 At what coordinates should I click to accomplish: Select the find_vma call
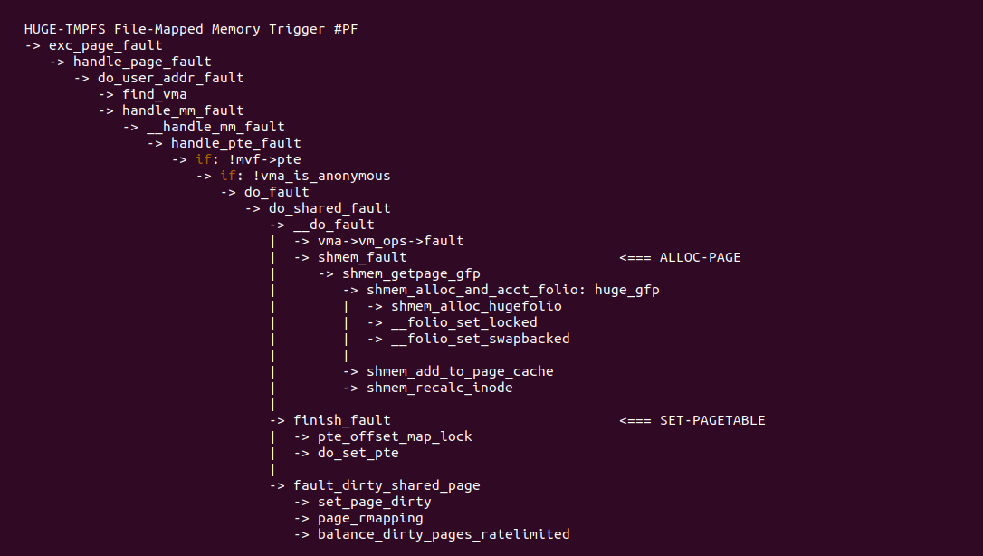(x=155, y=94)
